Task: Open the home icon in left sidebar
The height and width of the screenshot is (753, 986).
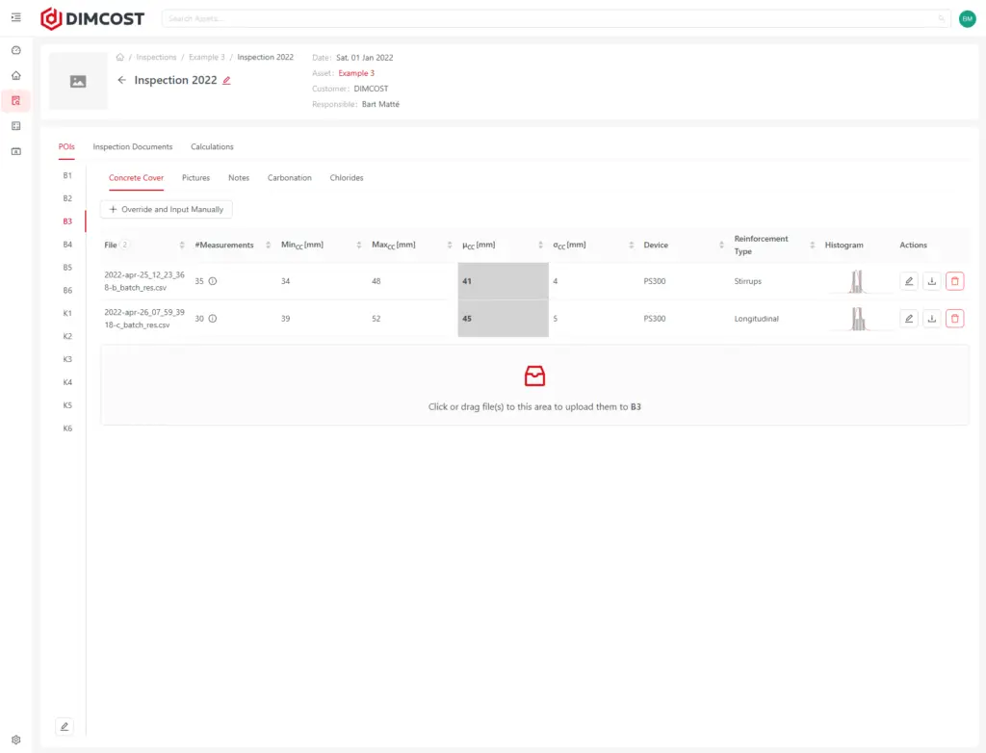Action: pos(15,75)
